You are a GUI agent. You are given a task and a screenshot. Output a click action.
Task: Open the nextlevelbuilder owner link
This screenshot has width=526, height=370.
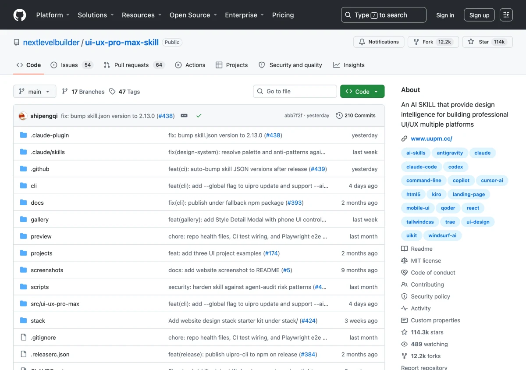(x=51, y=43)
